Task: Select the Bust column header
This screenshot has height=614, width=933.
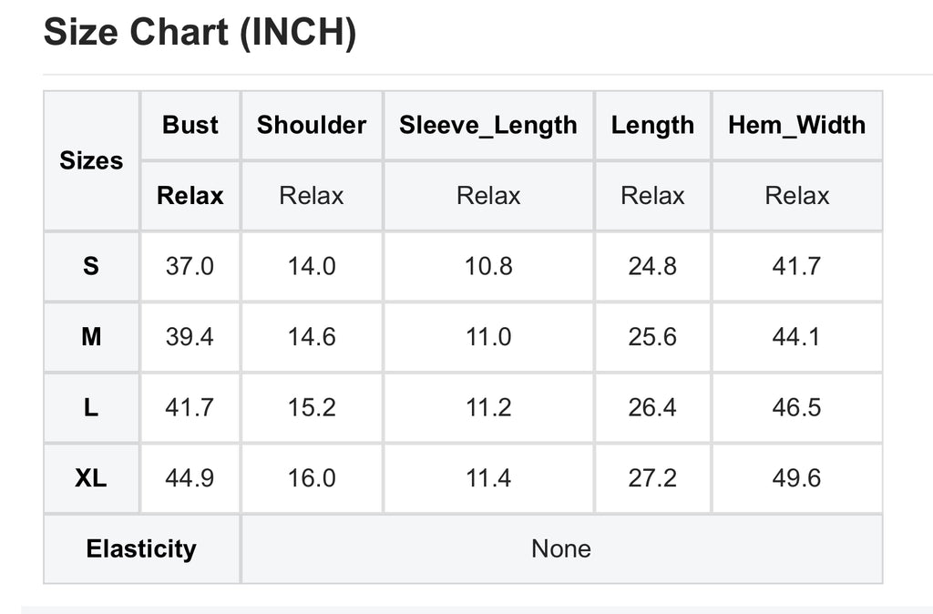Action: (x=190, y=125)
